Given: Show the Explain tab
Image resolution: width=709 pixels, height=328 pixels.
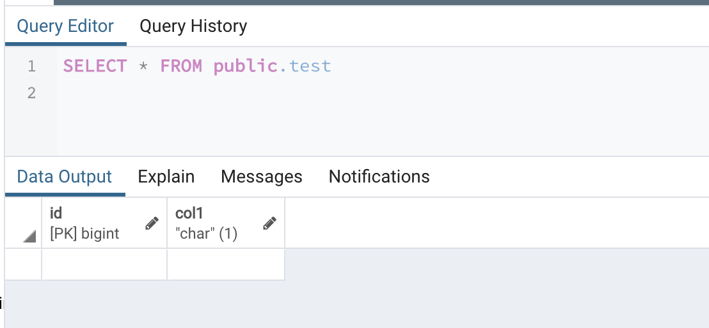Looking at the screenshot, I should pos(166,177).
